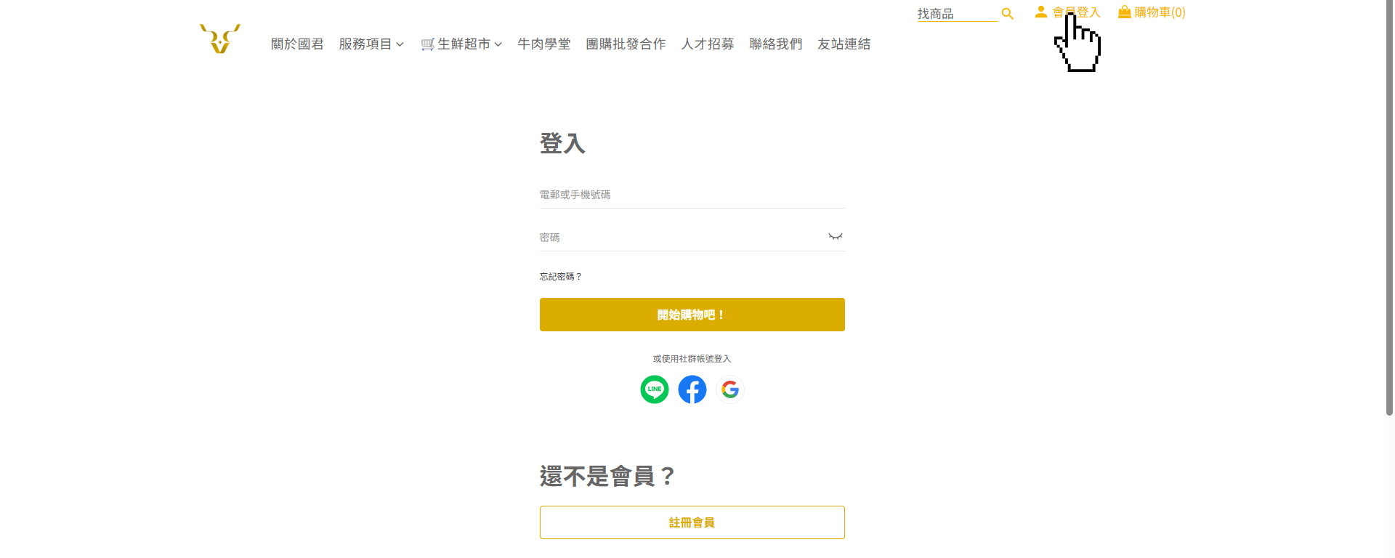This screenshot has width=1395, height=558.
Task: Click the member login person icon
Action: tap(1041, 12)
